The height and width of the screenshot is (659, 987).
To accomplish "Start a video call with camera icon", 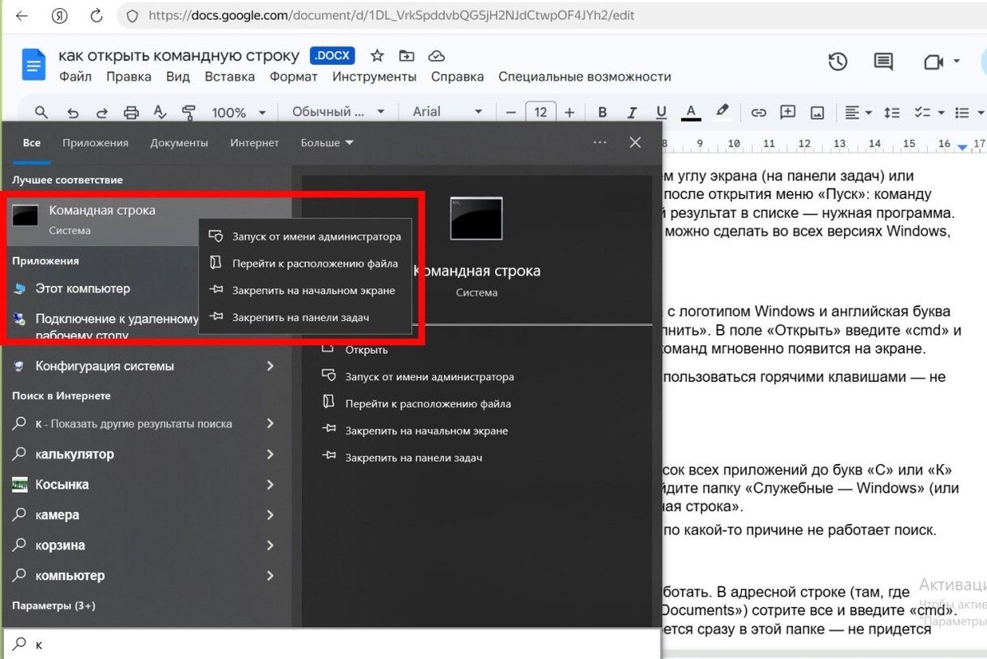I will pyautogui.click(x=933, y=62).
